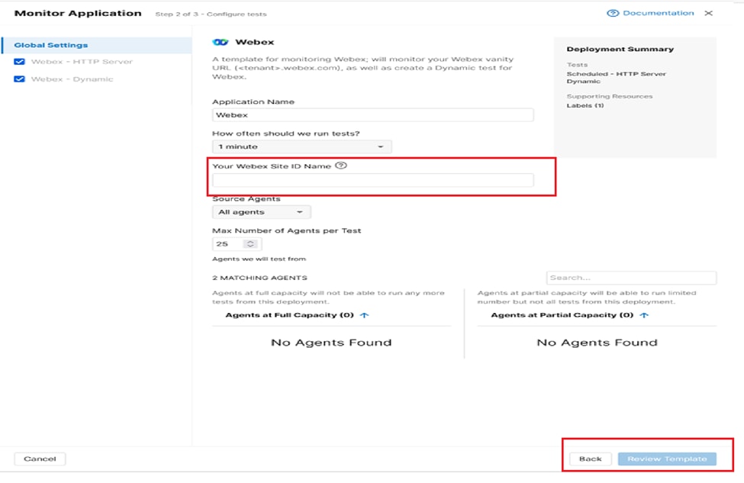Image resolution: width=744 pixels, height=483 pixels.
Task: Sort Agents at Full Capacity arrow
Action: pyautogui.click(x=364, y=315)
